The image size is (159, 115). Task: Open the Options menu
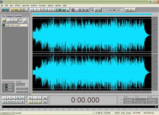click(50, 5)
